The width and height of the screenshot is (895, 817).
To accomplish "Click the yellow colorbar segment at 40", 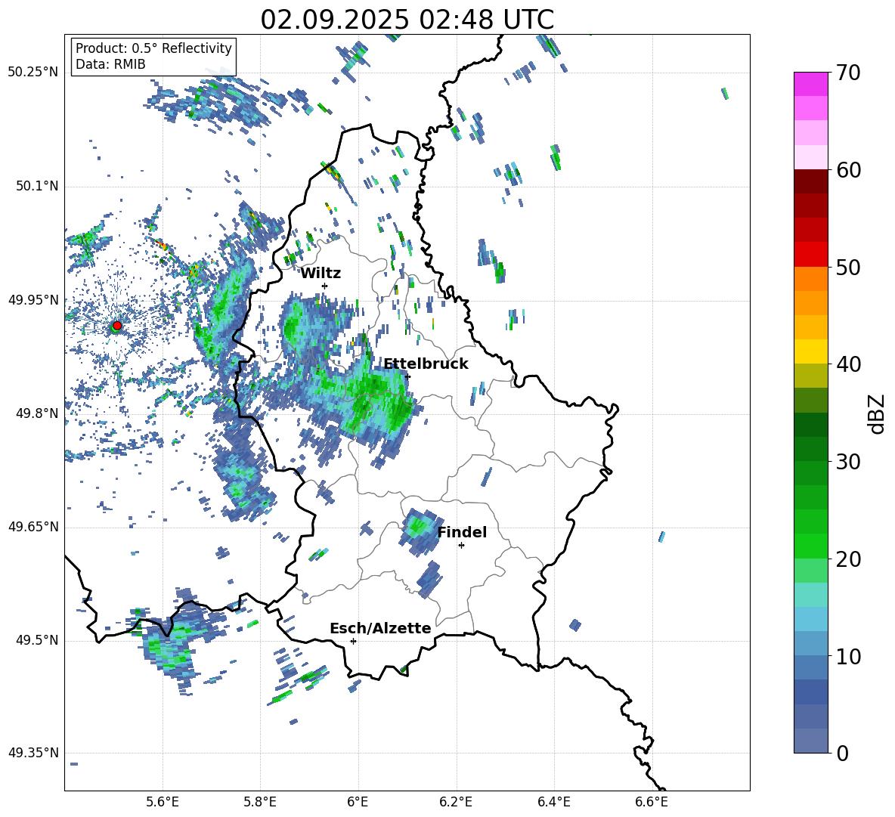I will pos(810,352).
